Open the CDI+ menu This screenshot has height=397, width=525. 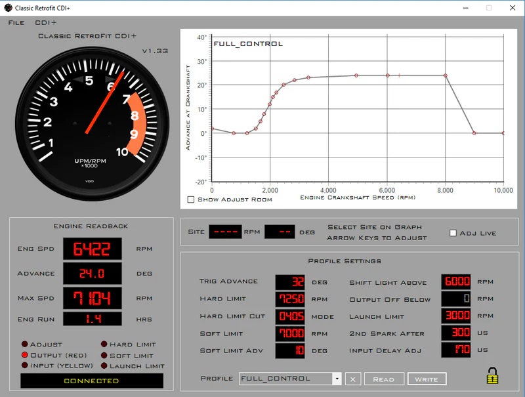46,22
